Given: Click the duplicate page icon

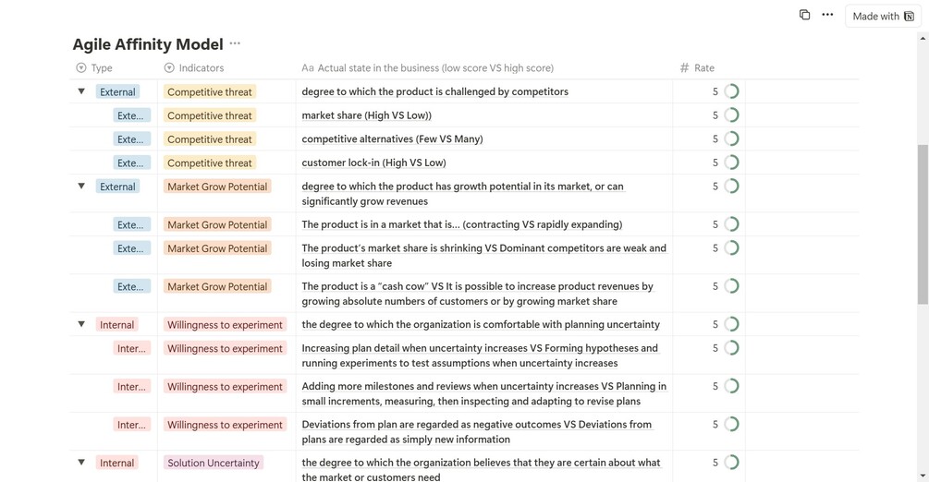Looking at the screenshot, I should [804, 15].
